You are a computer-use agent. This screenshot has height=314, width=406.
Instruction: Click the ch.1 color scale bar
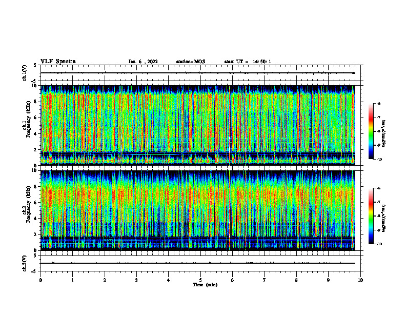point(371,131)
